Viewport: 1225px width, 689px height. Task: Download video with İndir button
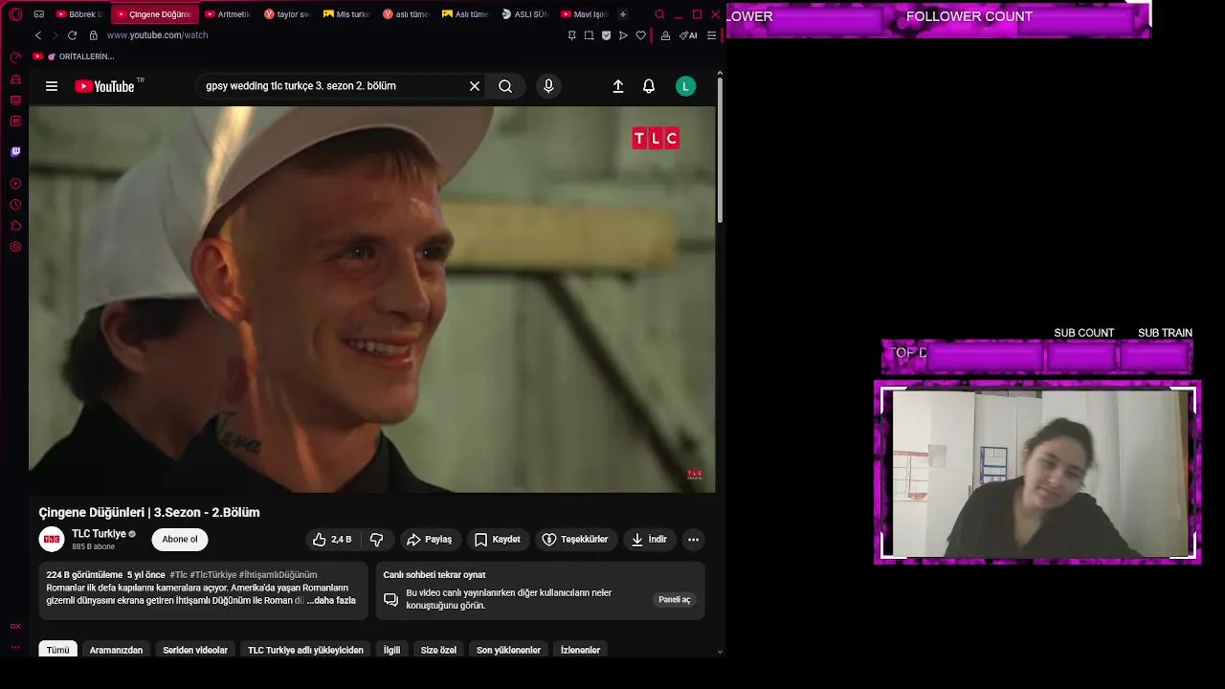[x=648, y=540]
